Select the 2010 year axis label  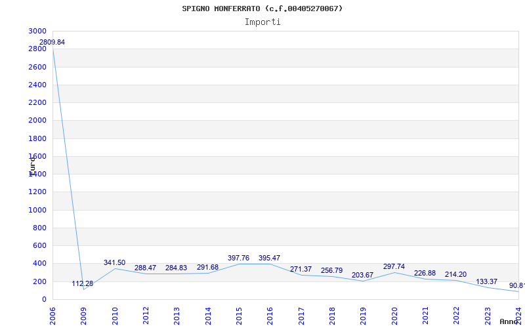coord(115,316)
